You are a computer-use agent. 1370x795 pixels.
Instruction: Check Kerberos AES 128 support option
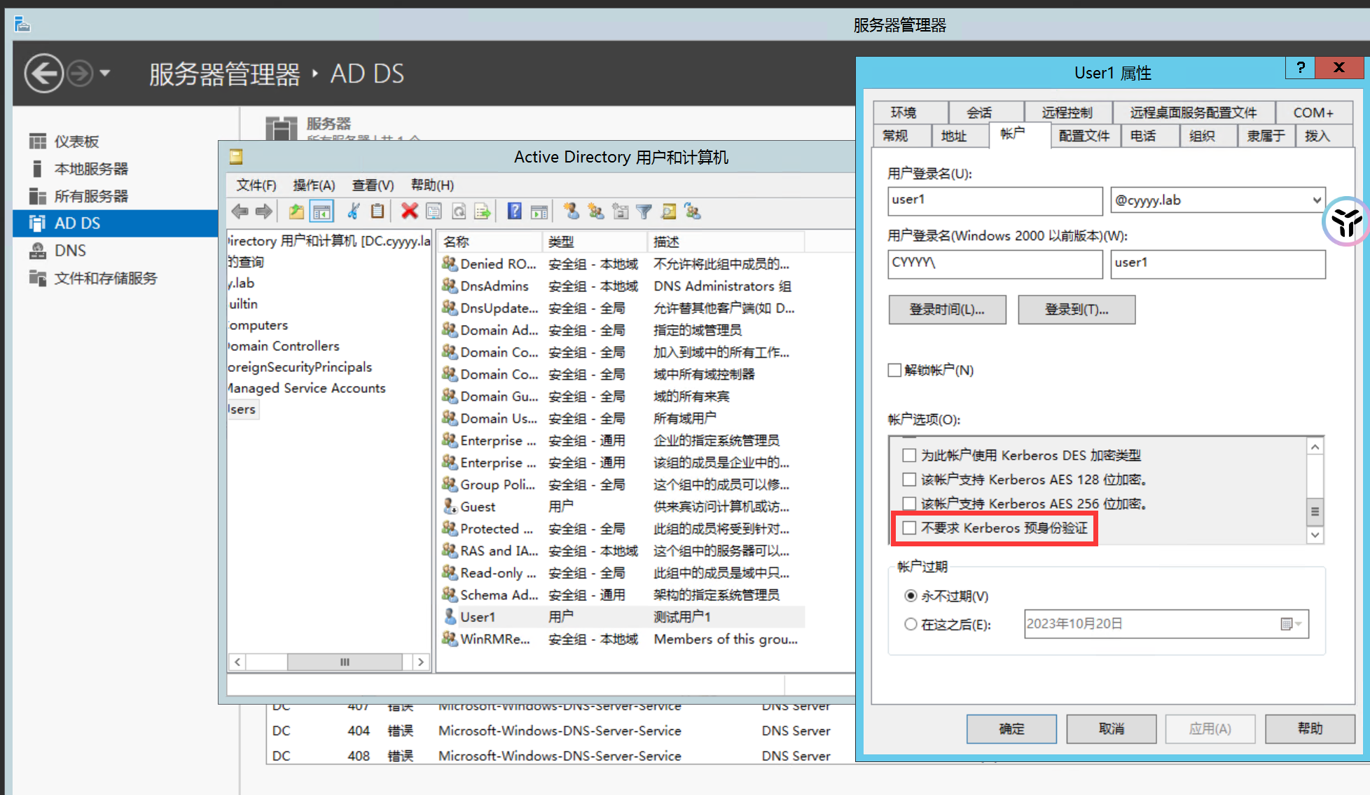(909, 479)
